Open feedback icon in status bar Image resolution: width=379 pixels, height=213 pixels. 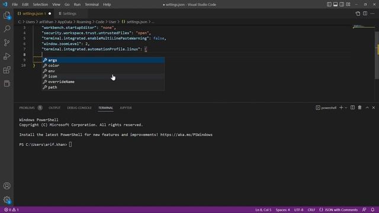coord(364,209)
